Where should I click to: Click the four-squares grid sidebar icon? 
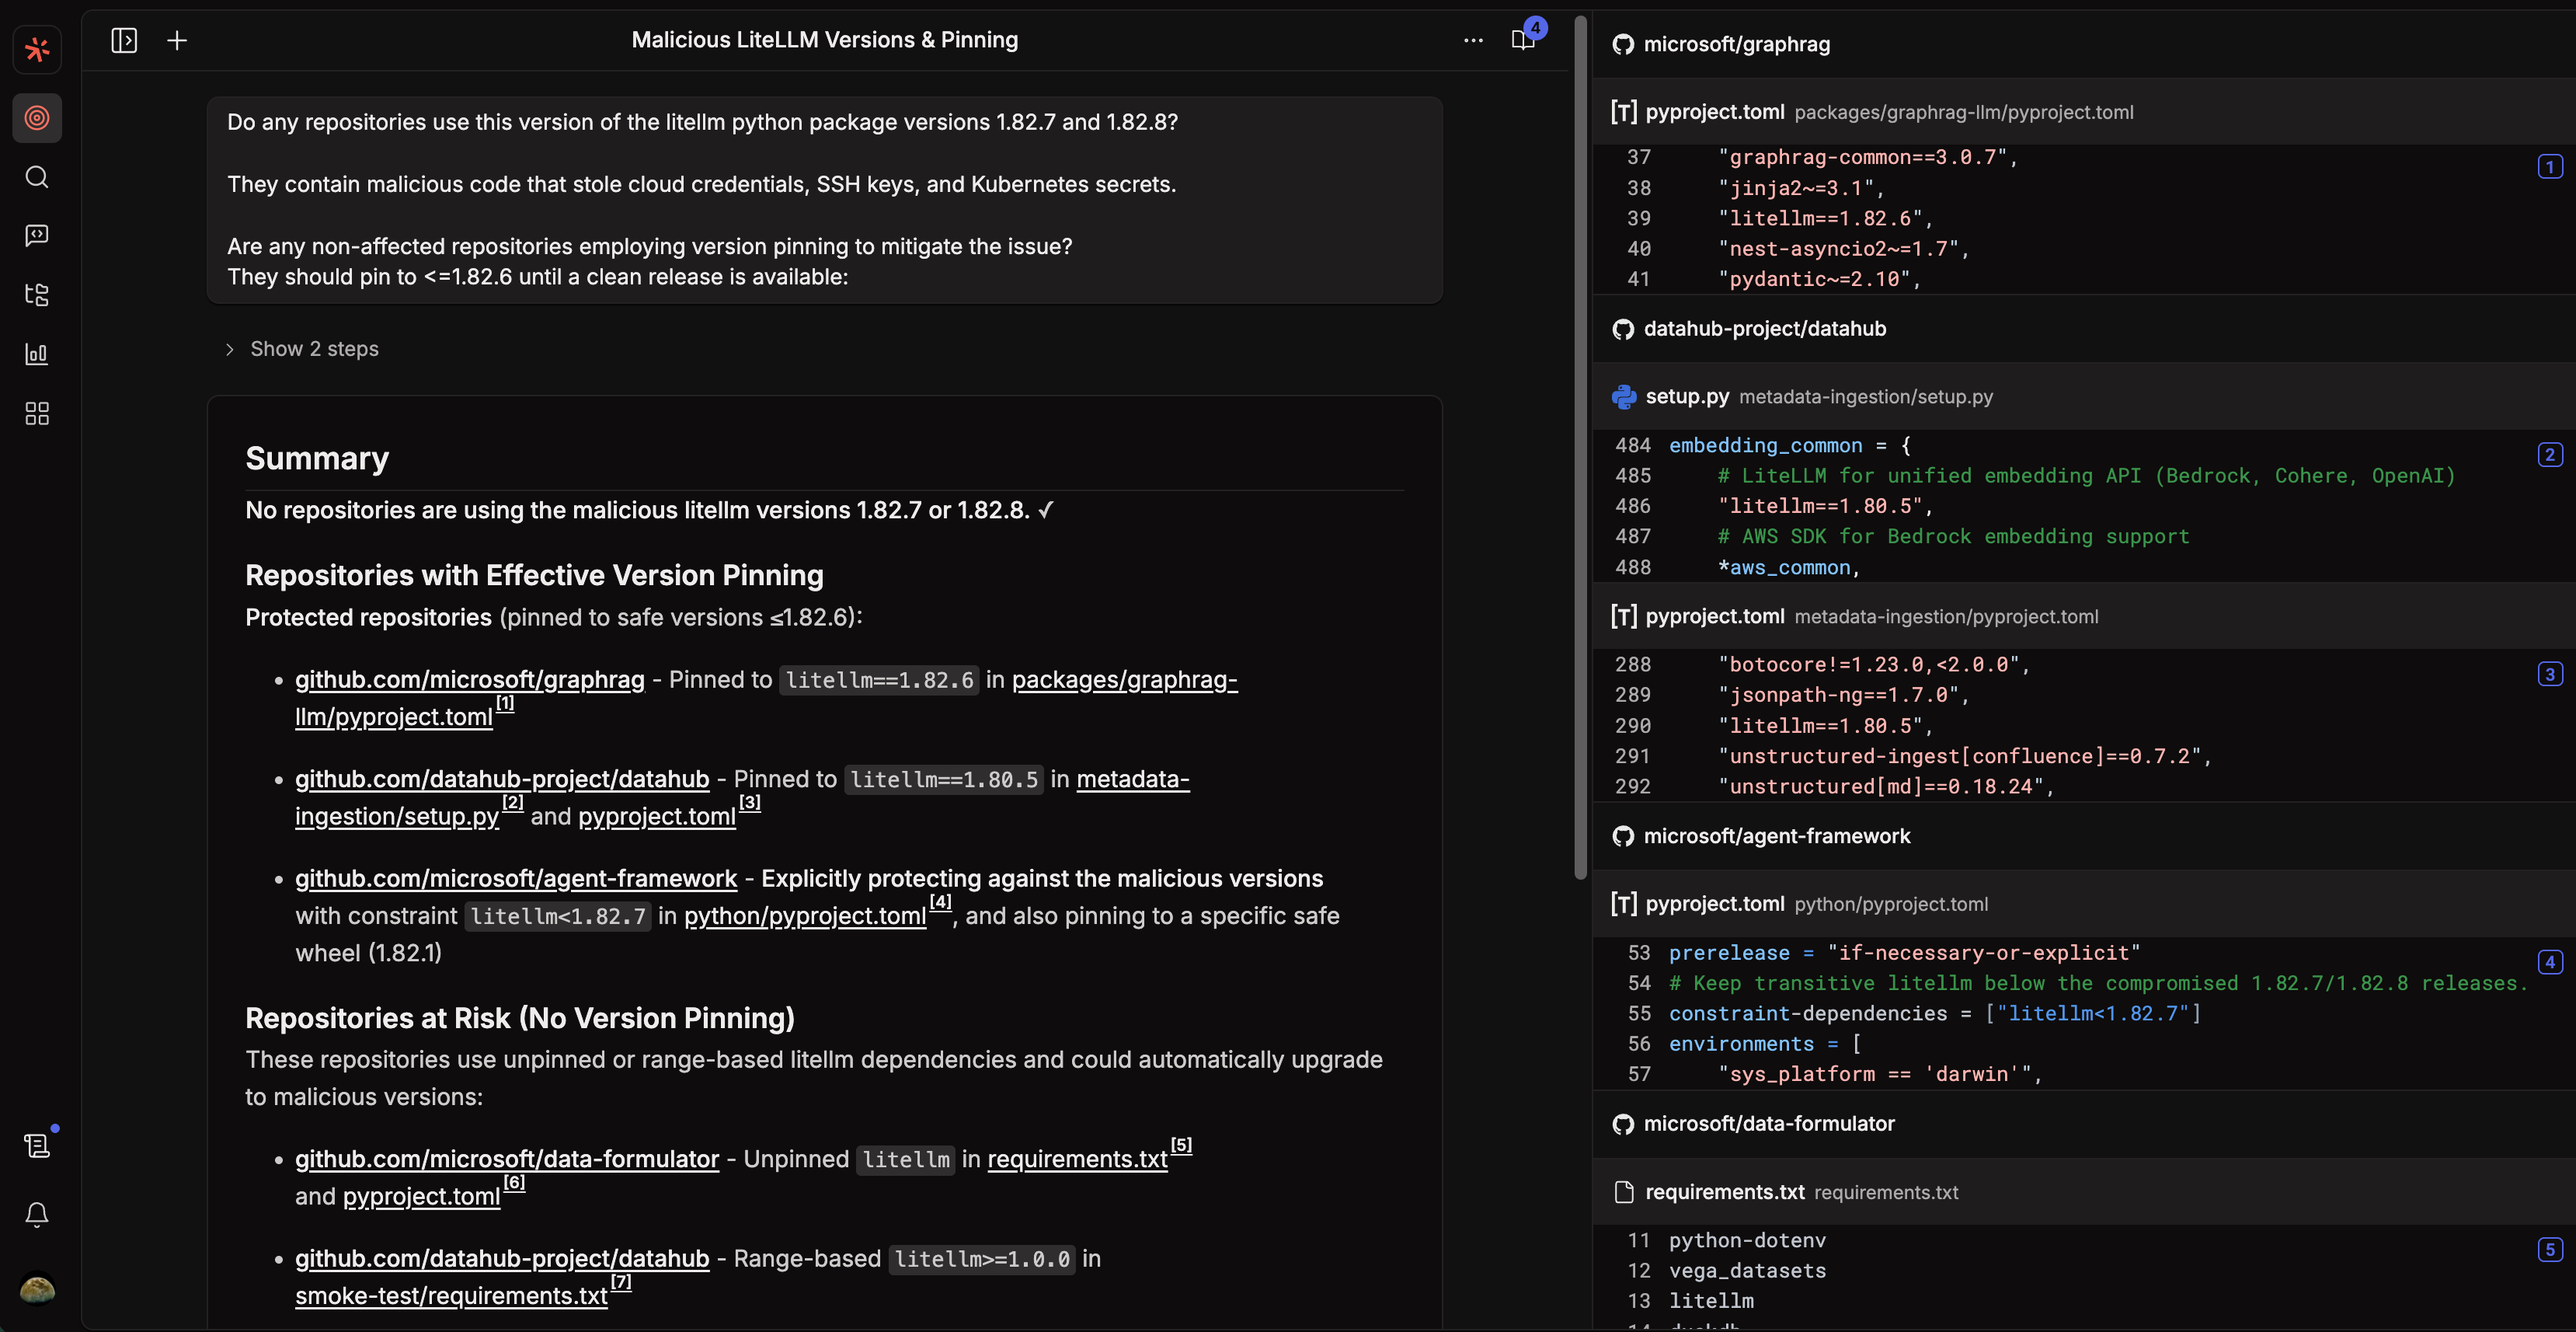coord(37,413)
